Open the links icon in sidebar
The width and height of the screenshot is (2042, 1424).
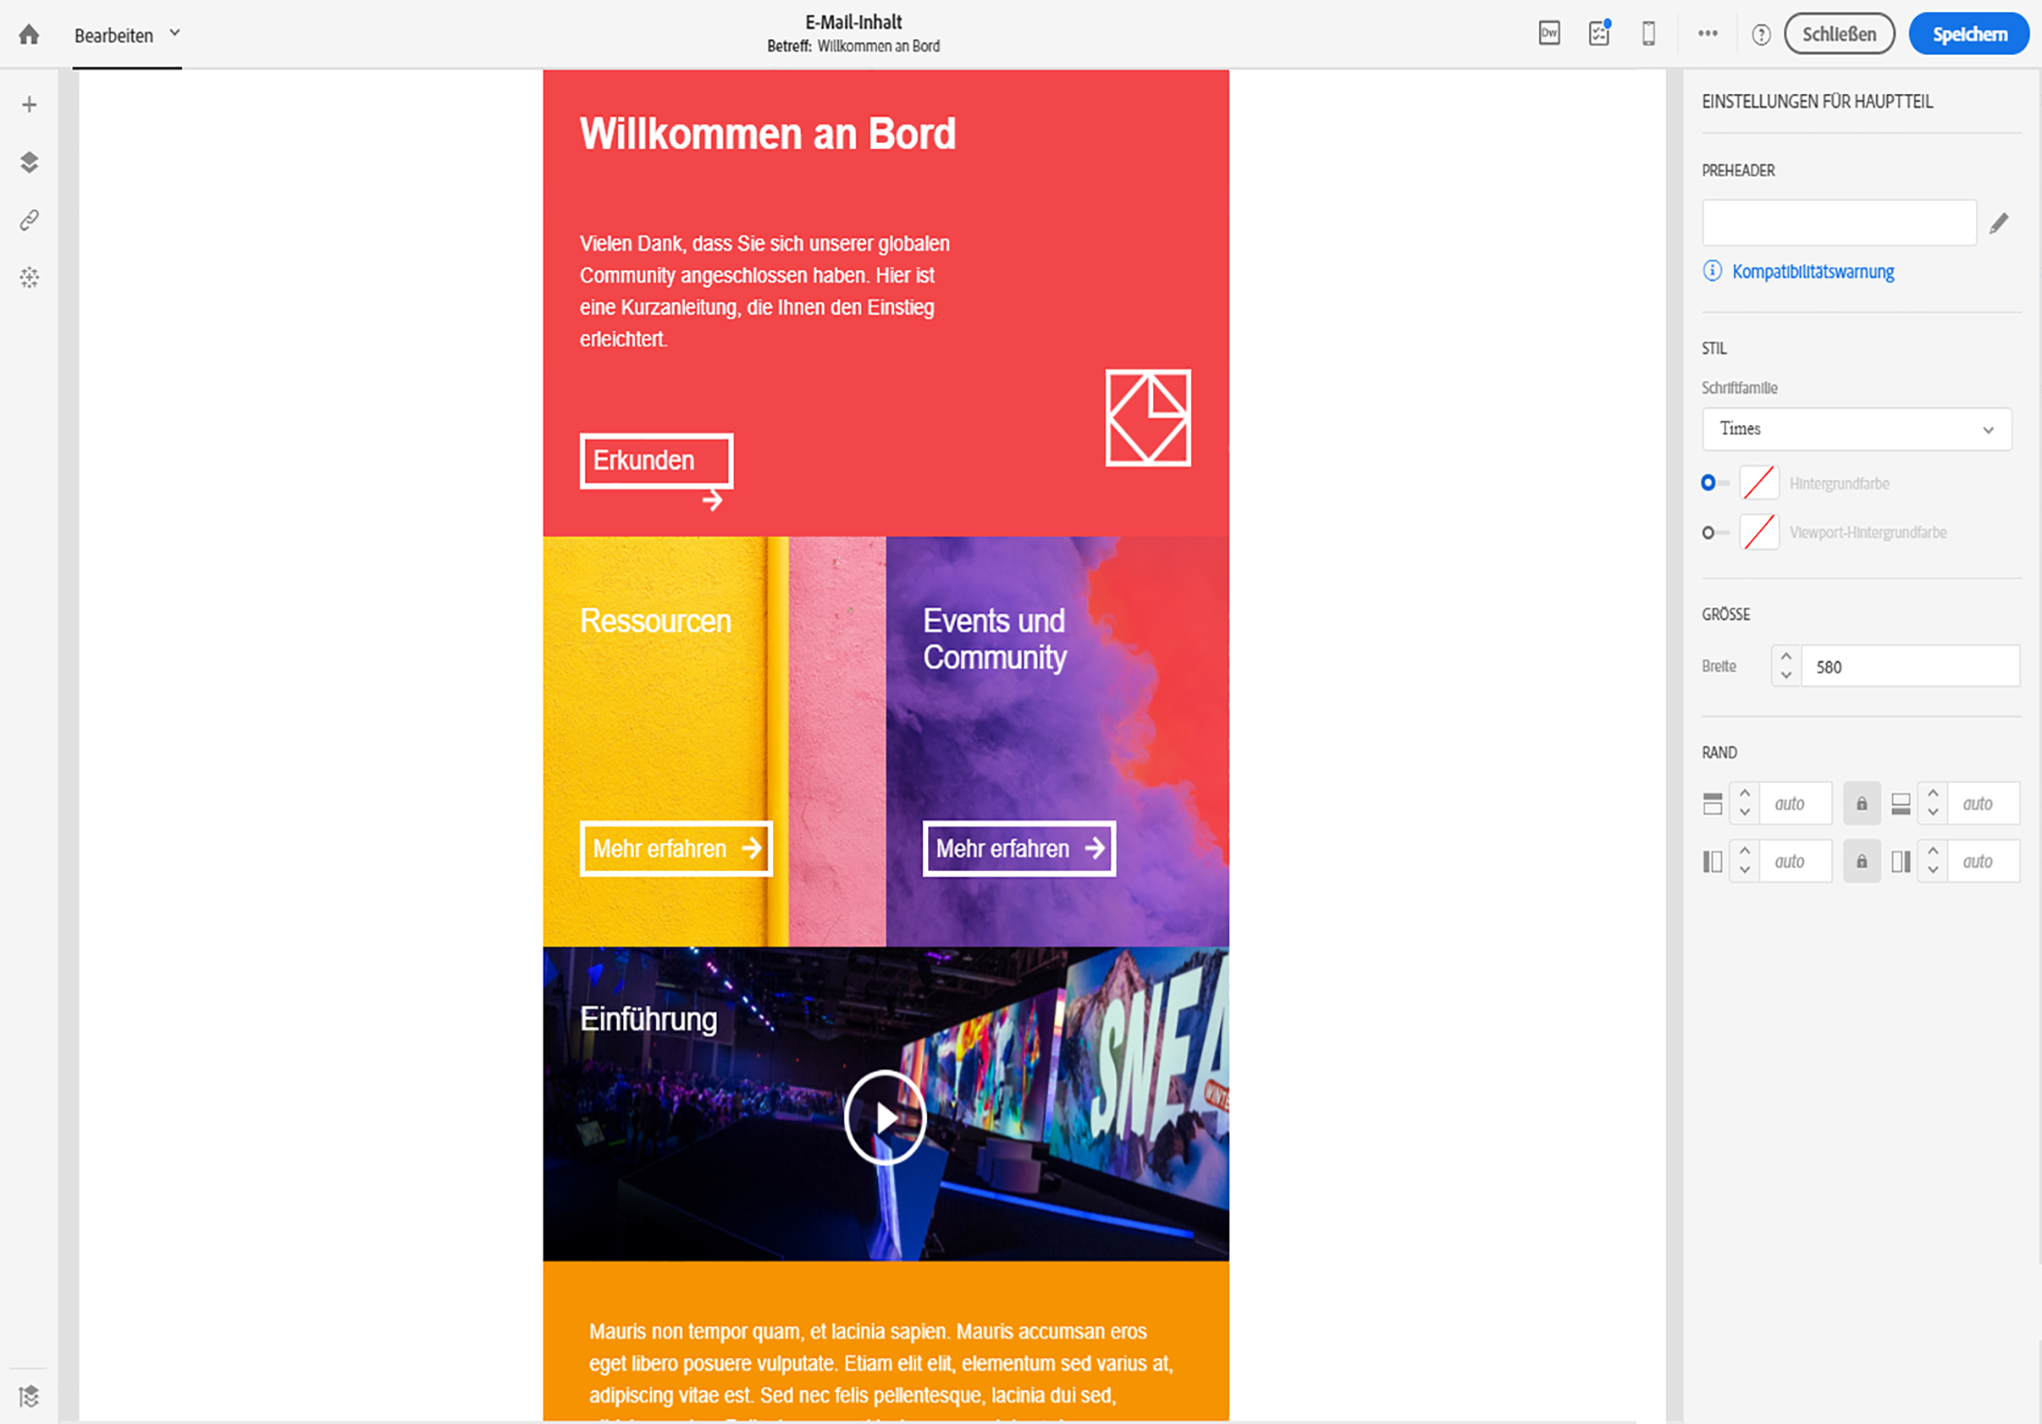pyautogui.click(x=30, y=219)
